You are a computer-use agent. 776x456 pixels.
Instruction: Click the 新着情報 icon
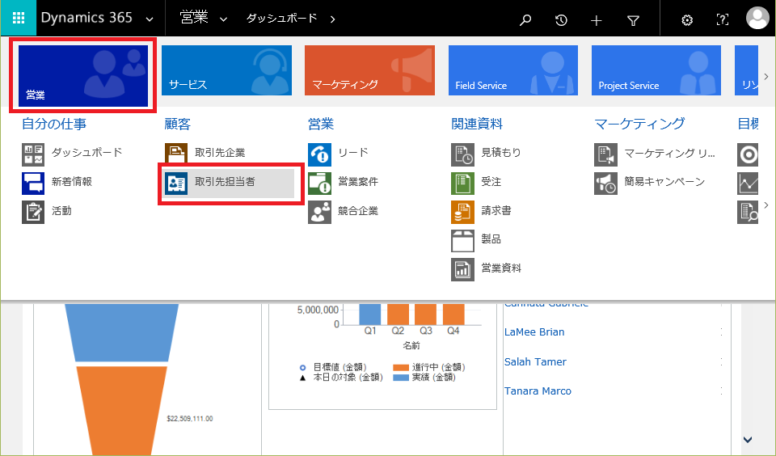pos(33,184)
